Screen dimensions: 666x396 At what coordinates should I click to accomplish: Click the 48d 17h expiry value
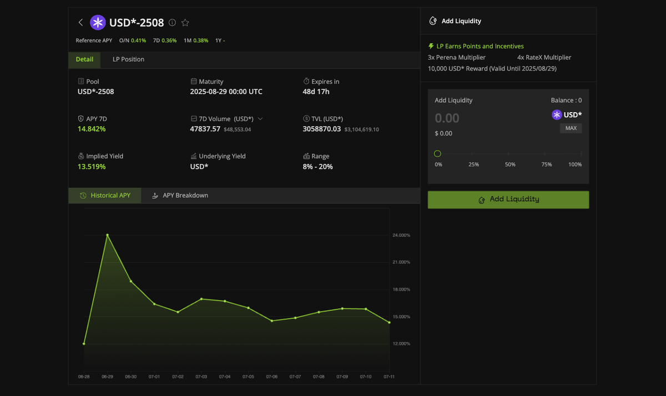click(316, 92)
